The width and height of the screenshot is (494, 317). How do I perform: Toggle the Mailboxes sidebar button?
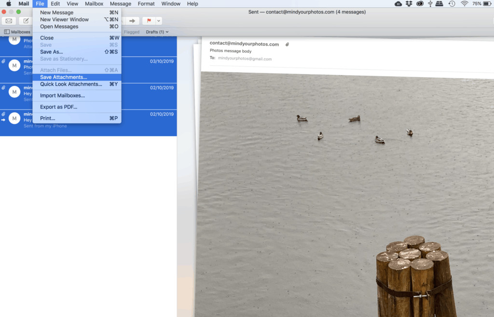click(x=17, y=32)
